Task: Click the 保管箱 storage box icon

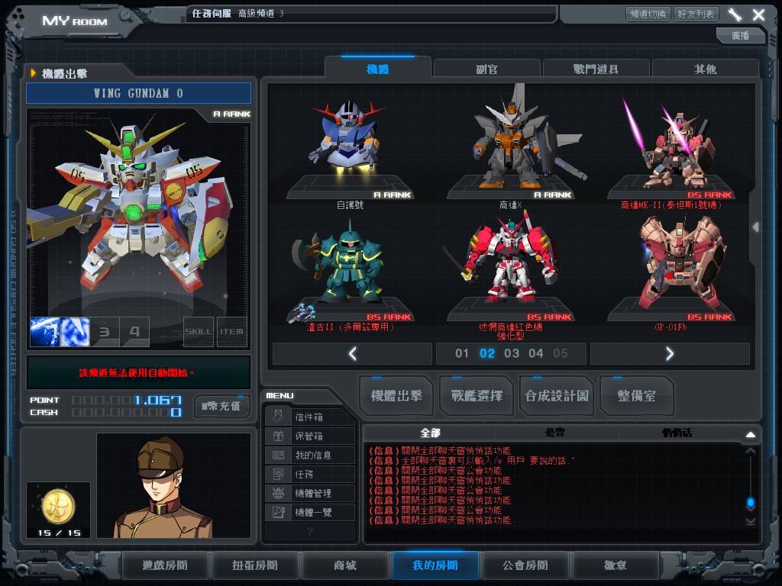Action: tap(278, 436)
